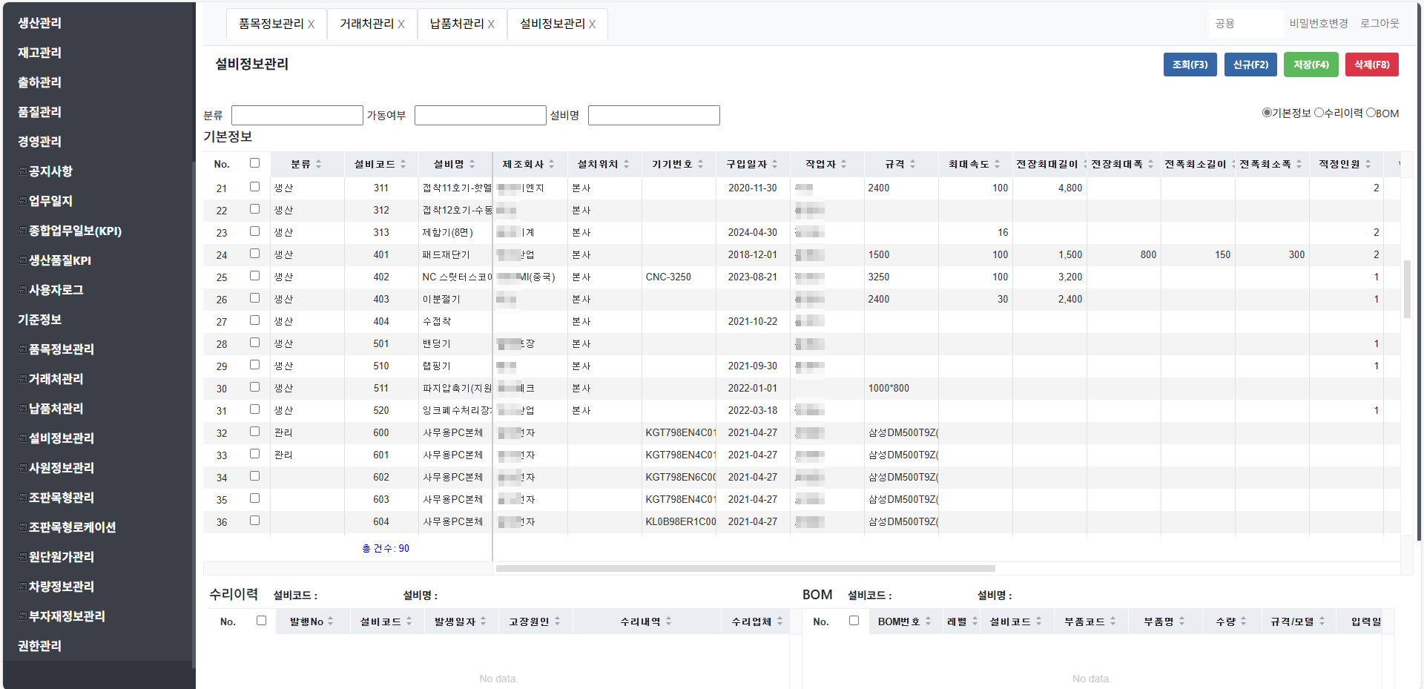This screenshot has width=1424, height=689.
Task: Open the 생산관리 menu
Action: point(39,23)
